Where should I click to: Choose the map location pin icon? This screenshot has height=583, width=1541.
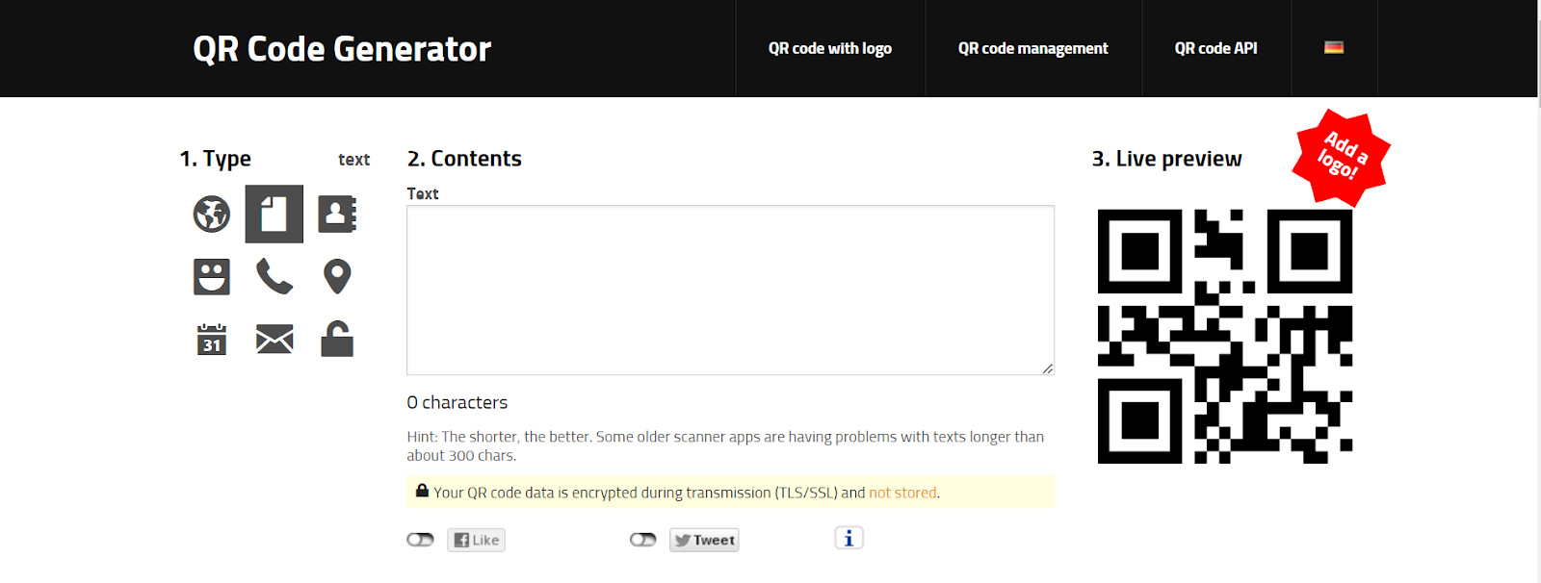[x=337, y=277]
